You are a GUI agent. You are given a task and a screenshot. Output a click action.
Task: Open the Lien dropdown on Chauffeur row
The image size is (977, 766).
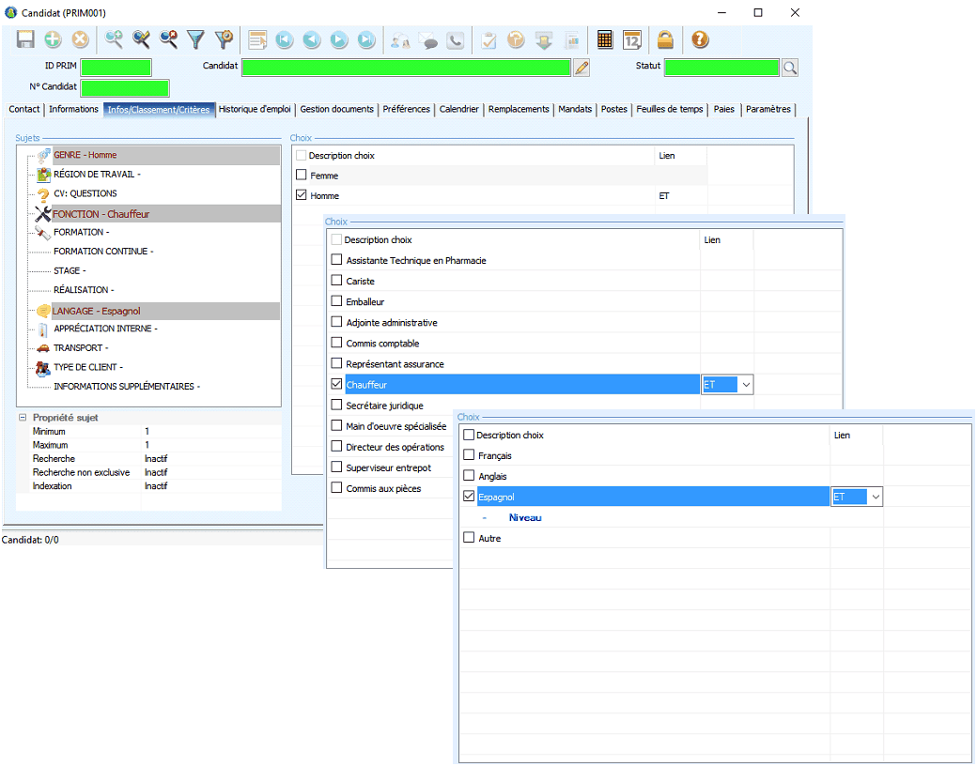[745, 385]
